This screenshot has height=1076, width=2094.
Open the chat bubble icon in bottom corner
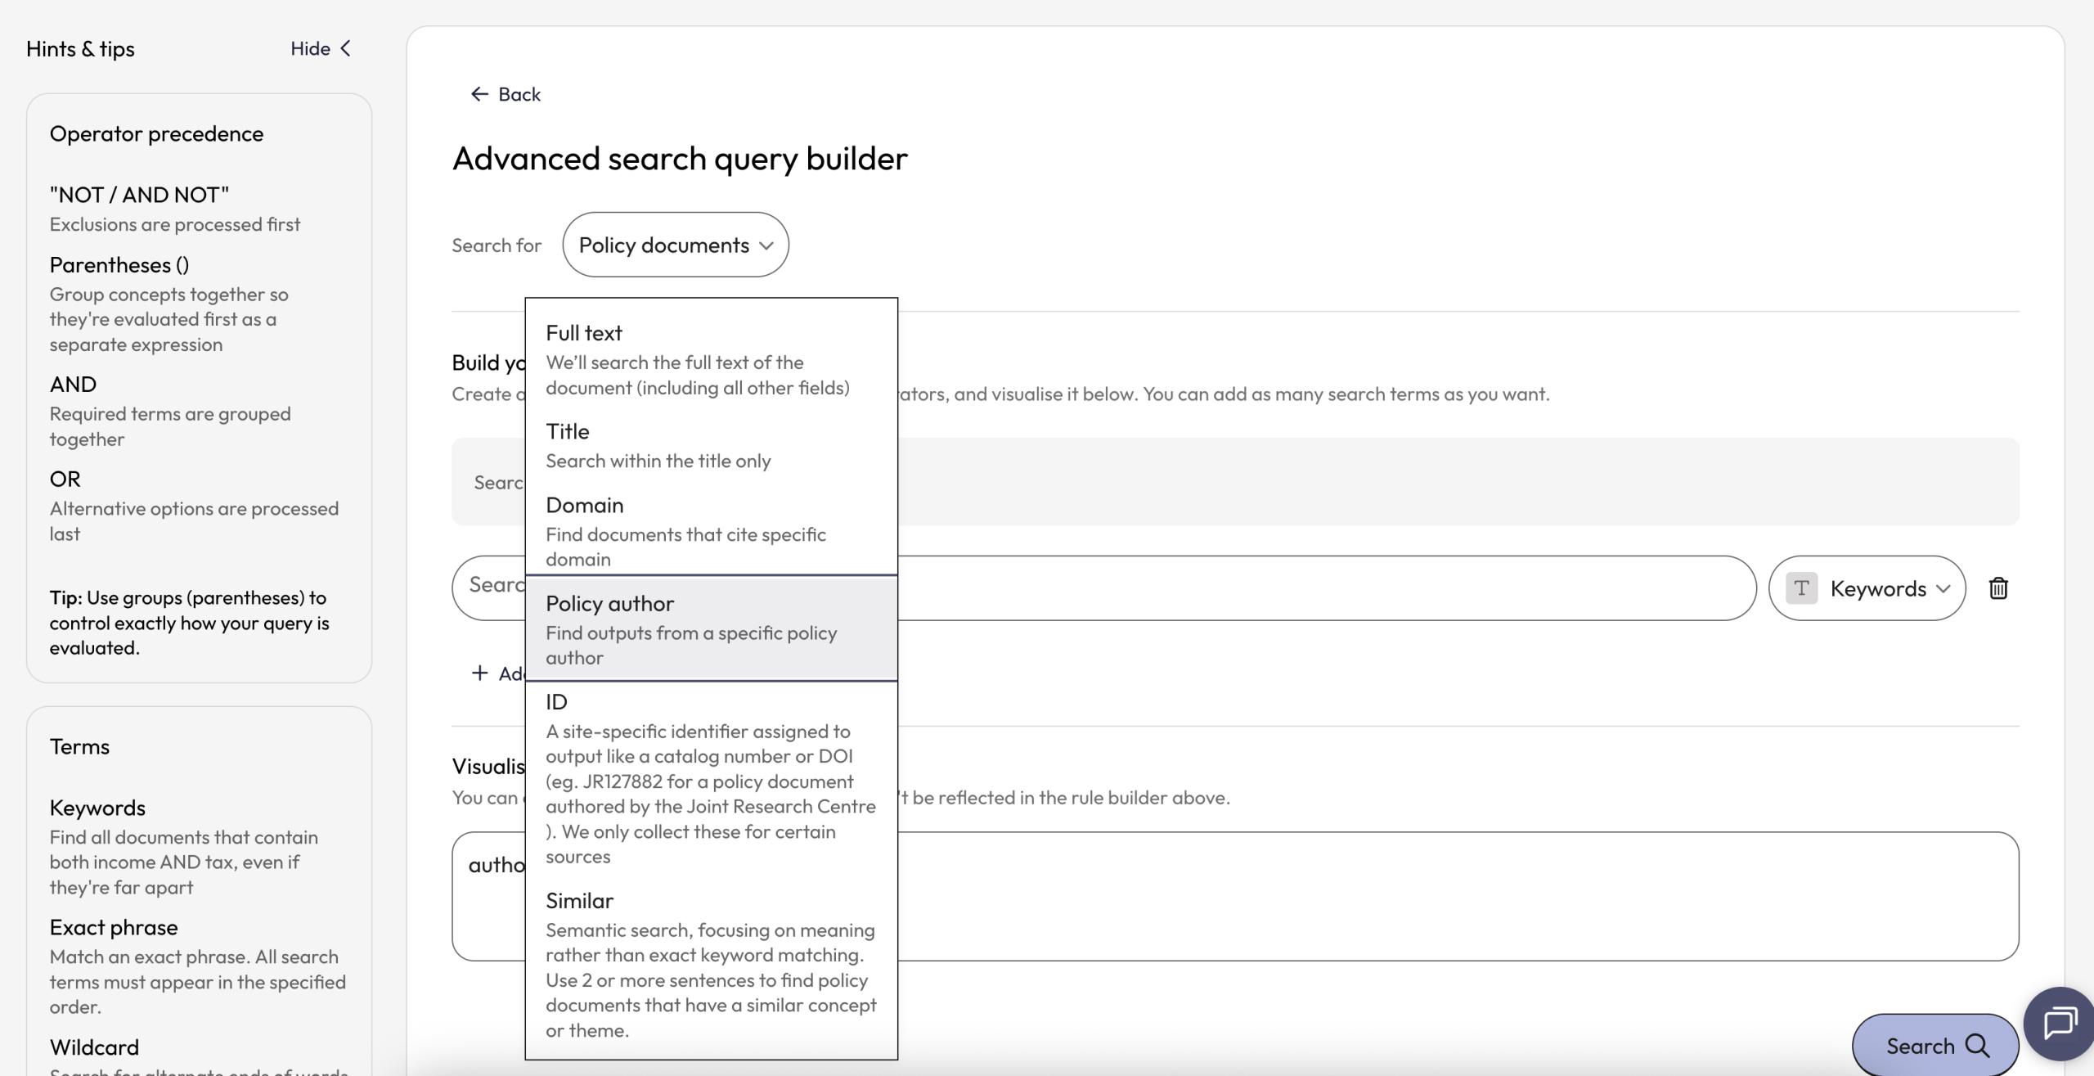coord(2058,1022)
